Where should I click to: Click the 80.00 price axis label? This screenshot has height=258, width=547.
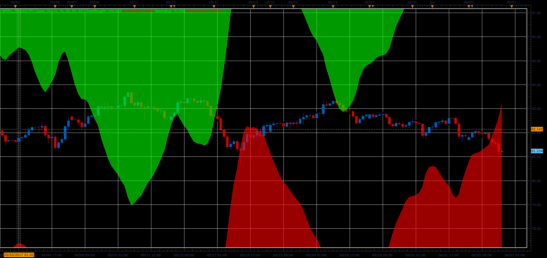click(536, 181)
